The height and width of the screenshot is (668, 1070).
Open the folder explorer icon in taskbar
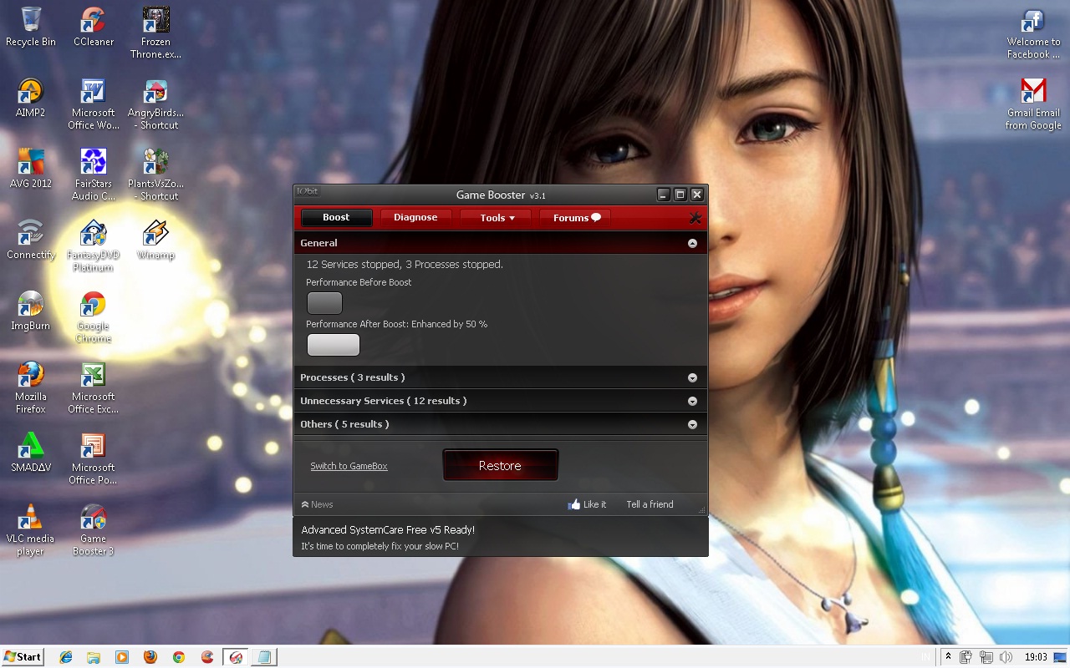click(94, 657)
